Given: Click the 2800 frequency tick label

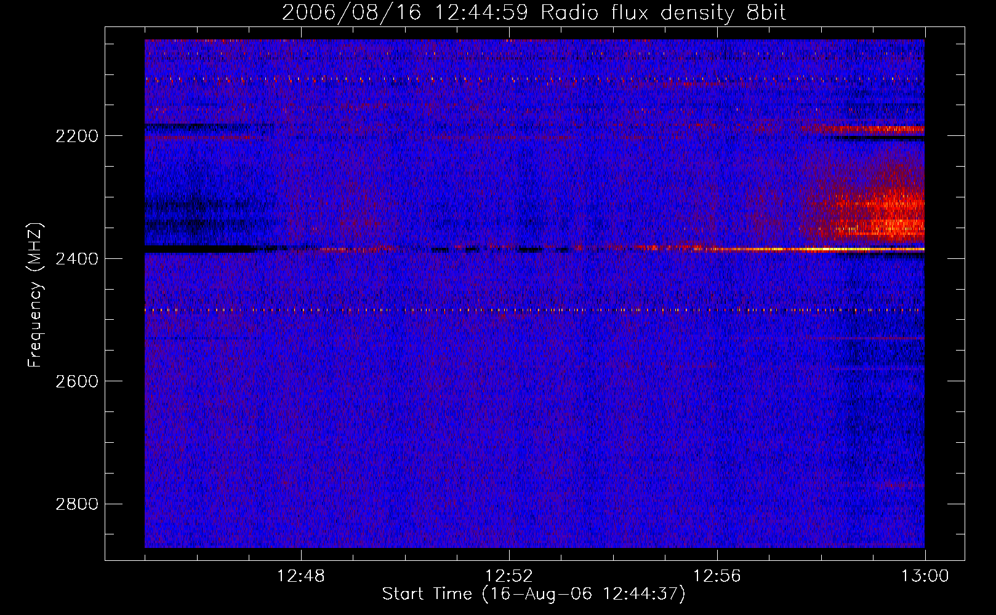Looking at the screenshot, I should coord(77,504).
